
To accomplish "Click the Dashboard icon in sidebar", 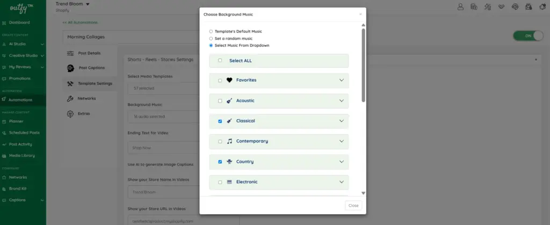I will point(4,23).
